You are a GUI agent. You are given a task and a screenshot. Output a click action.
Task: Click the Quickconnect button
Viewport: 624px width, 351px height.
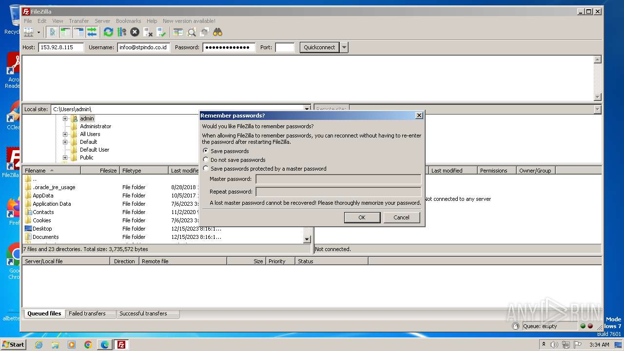(x=319, y=47)
